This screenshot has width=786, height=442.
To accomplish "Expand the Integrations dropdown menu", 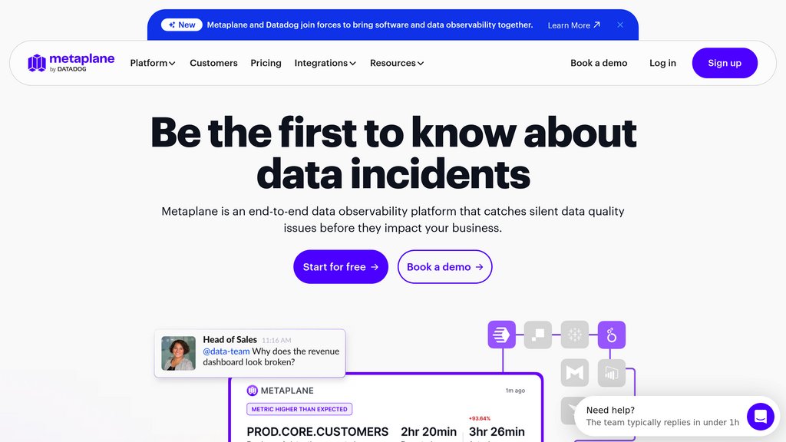I will pos(325,63).
